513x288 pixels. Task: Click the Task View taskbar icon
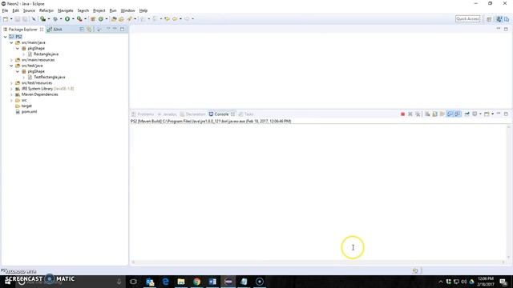click(133, 282)
